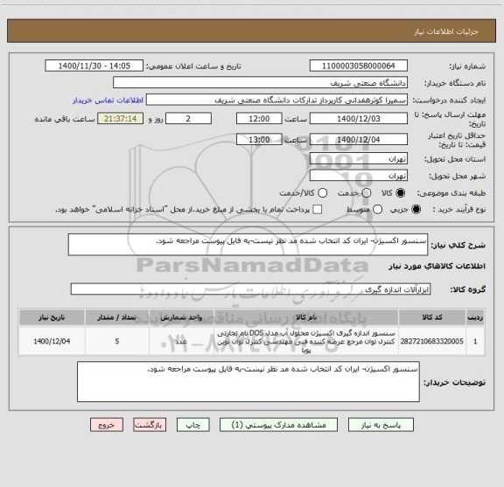Click the price validity date 1400/12/04 field
The width and height of the screenshot is (504, 487).
click(359, 139)
